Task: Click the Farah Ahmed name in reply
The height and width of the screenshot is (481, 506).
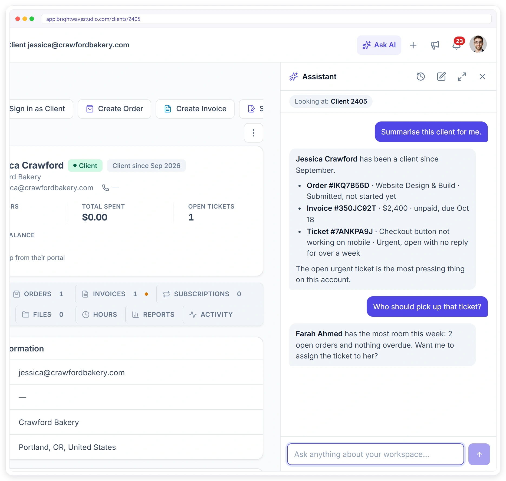Action: pyautogui.click(x=319, y=334)
